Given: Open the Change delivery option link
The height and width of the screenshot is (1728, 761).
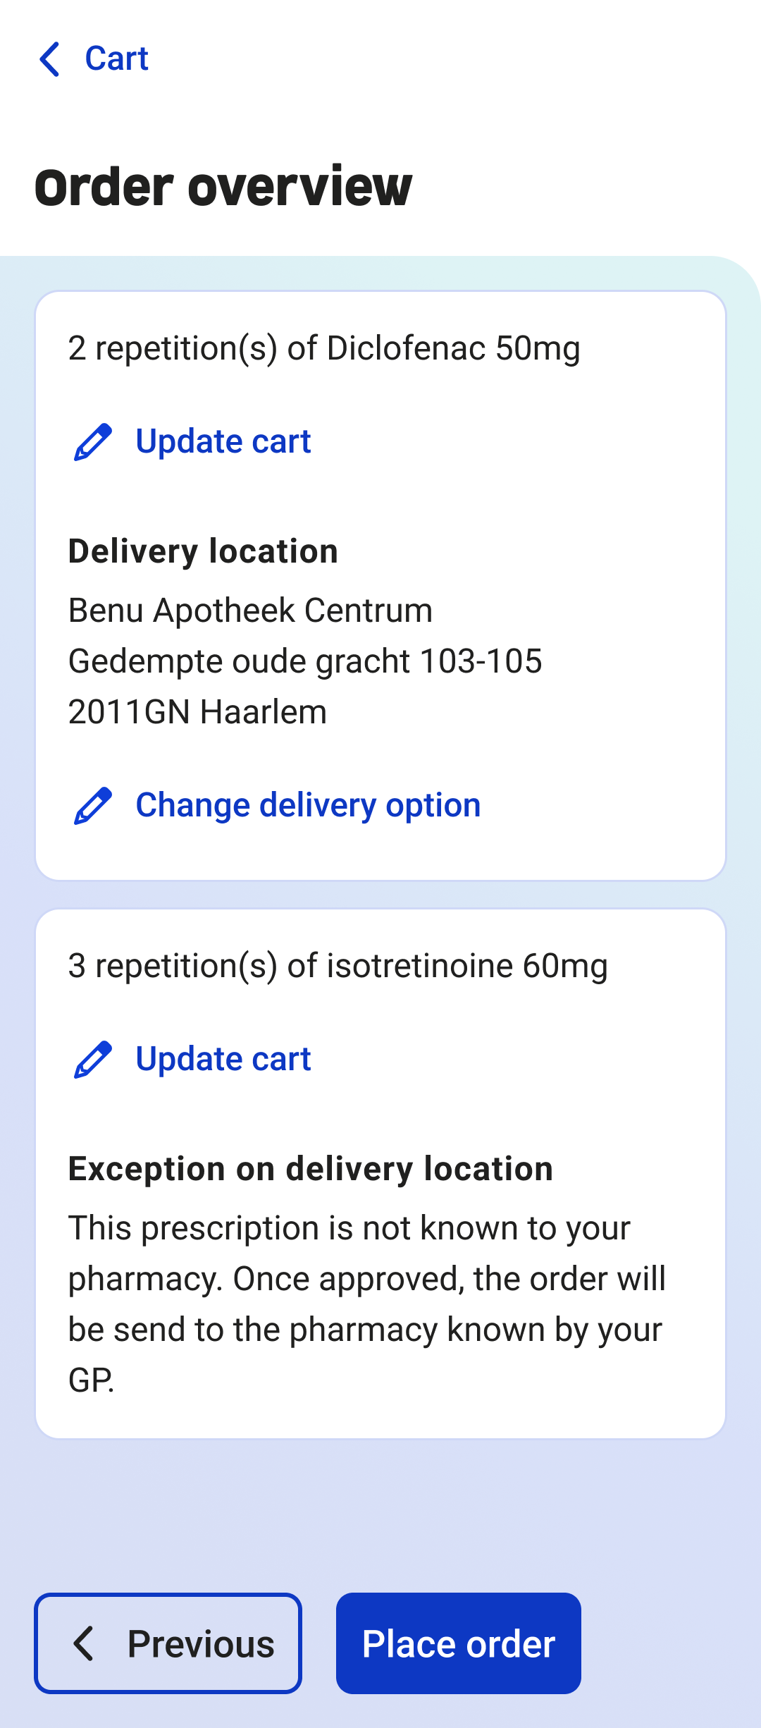Looking at the screenshot, I should click(x=308, y=806).
